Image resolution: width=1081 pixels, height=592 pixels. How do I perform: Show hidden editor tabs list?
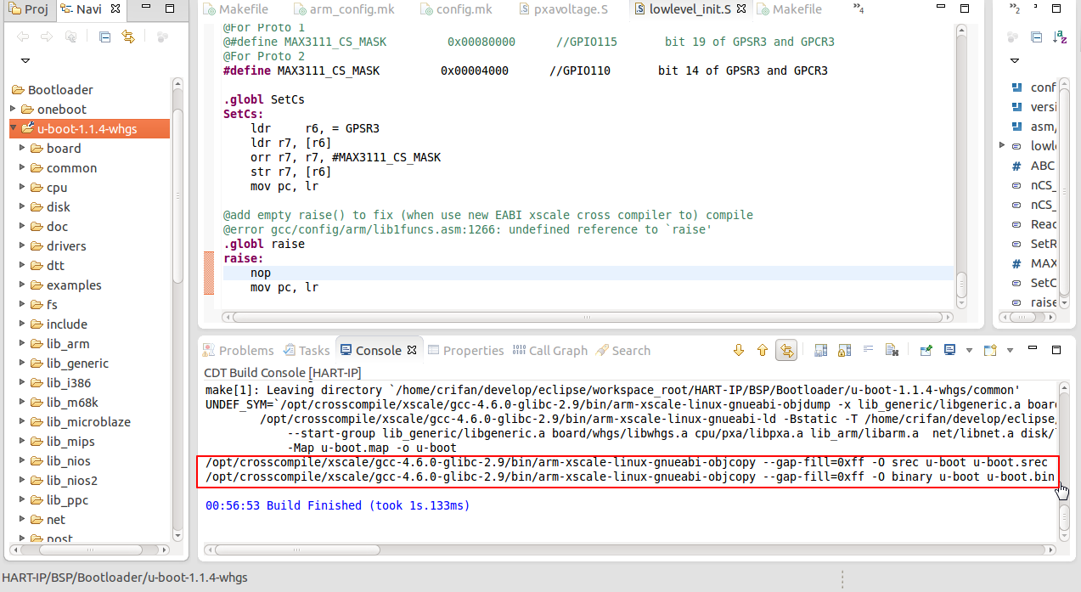tap(859, 10)
